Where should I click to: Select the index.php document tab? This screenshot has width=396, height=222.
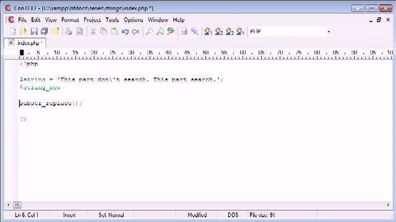pos(25,43)
